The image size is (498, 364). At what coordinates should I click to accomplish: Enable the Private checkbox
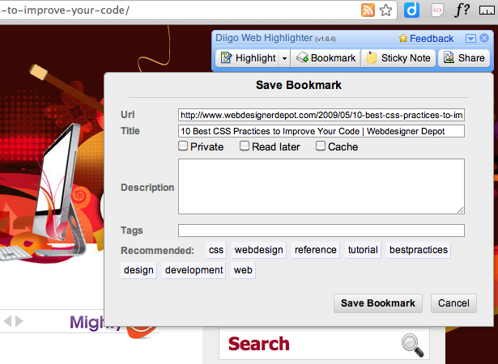click(183, 146)
